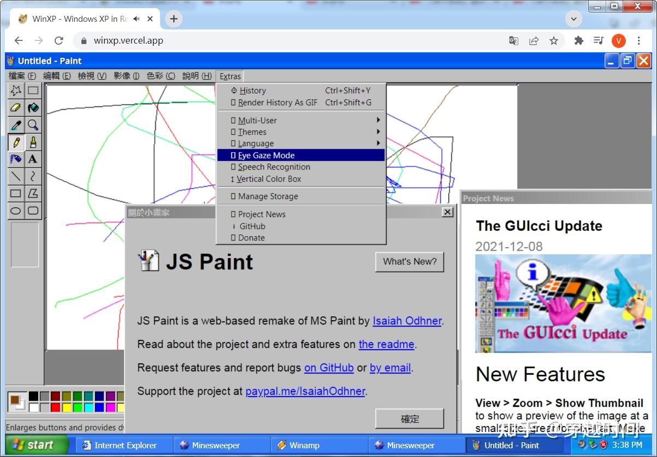Select the Free-Form Select tool
657x457 pixels.
click(16, 91)
